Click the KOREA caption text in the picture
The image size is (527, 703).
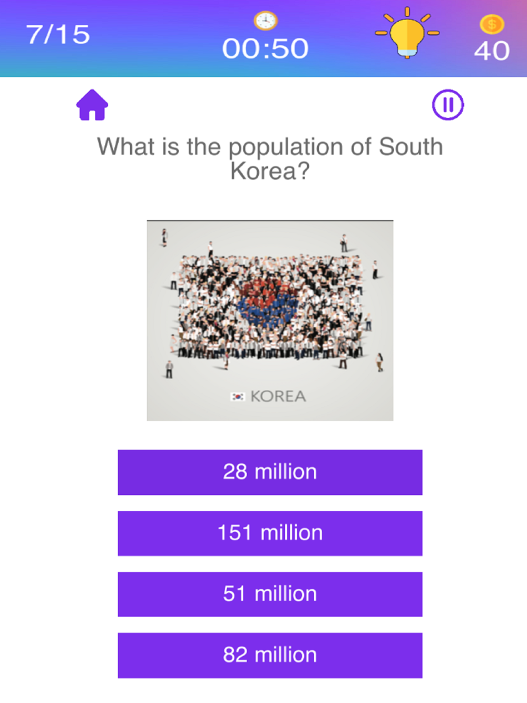point(278,396)
